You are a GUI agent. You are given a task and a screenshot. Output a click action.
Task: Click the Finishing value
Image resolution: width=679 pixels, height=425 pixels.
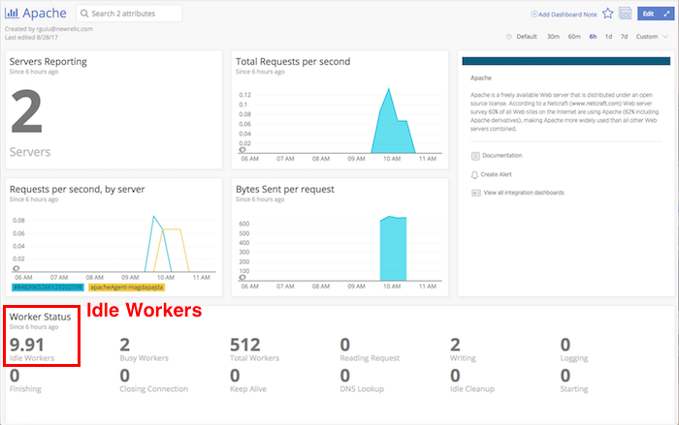pos(15,376)
